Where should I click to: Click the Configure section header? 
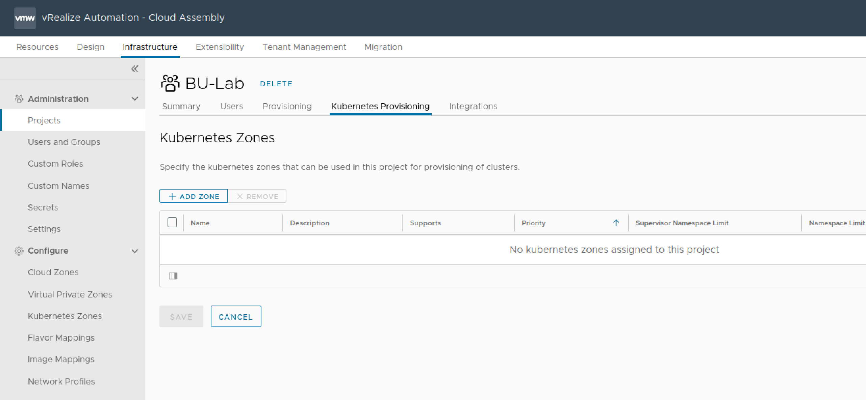click(x=48, y=251)
